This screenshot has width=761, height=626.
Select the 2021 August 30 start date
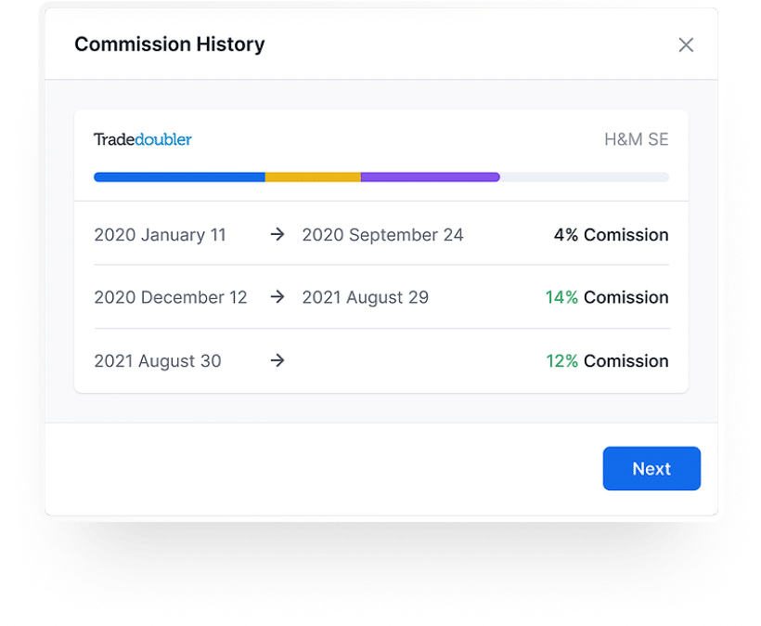point(158,360)
